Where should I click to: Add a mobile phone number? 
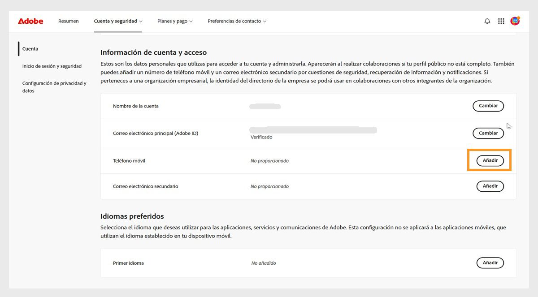[489, 160]
